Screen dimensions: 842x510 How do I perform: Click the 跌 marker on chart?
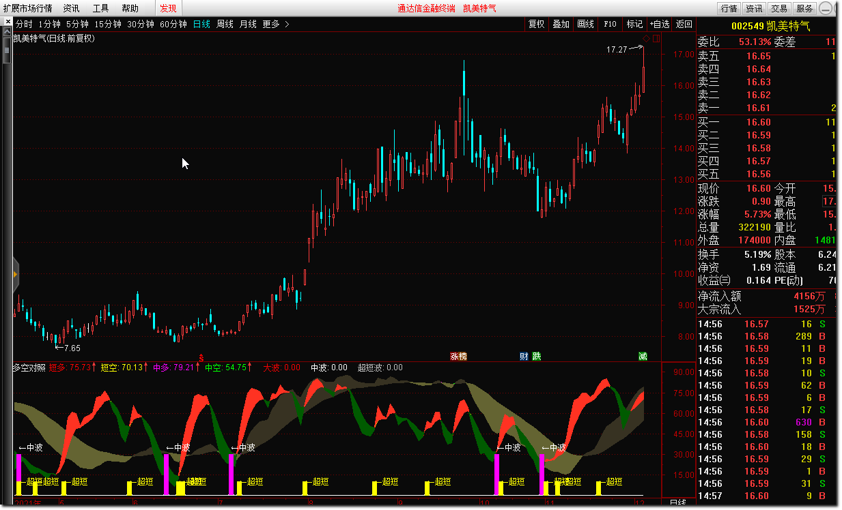click(x=537, y=356)
